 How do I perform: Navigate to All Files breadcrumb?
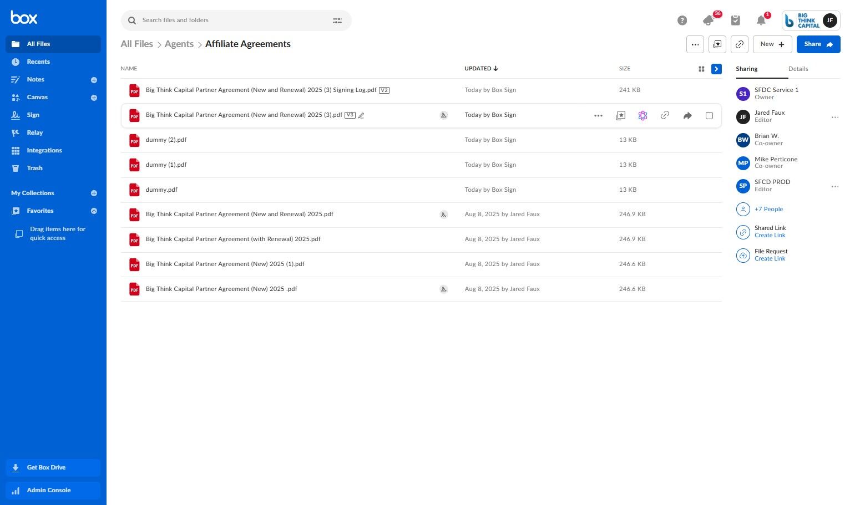click(x=136, y=44)
